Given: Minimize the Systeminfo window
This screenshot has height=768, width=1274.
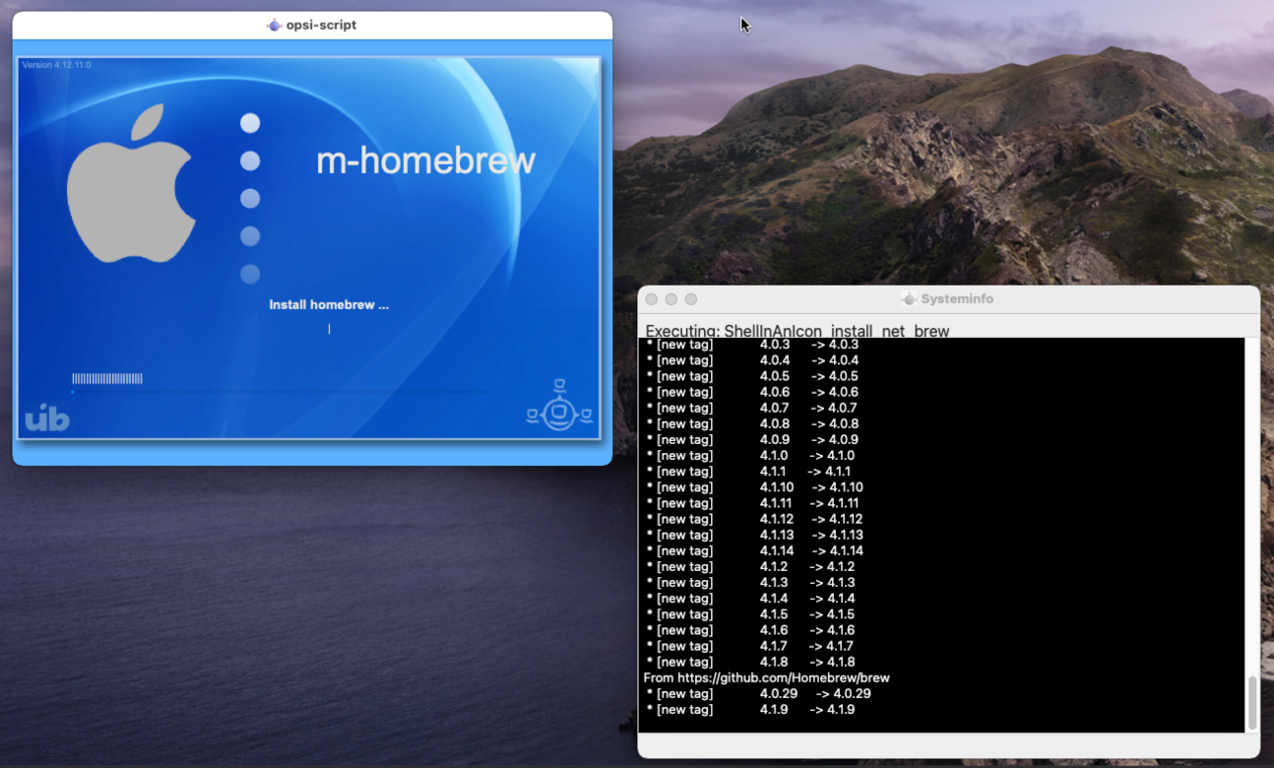Looking at the screenshot, I should click(x=671, y=299).
